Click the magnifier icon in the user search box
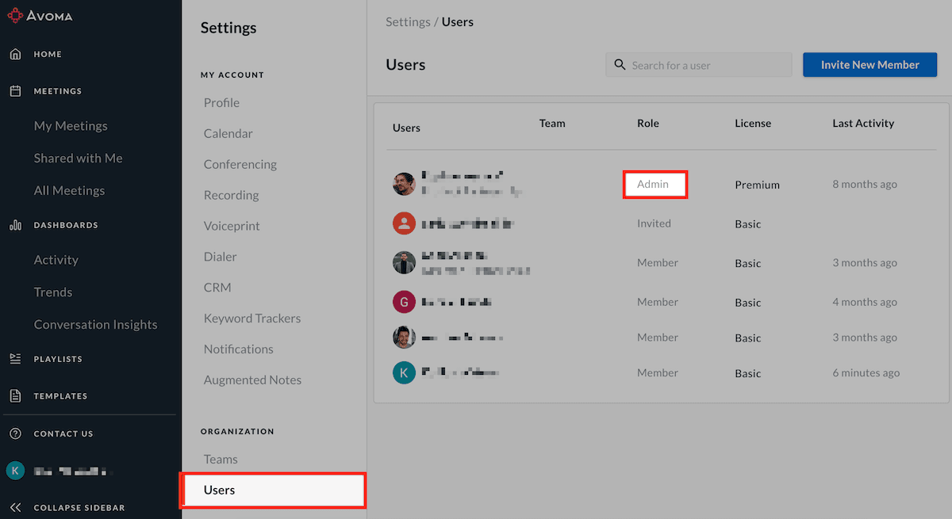952x519 pixels. (620, 65)
